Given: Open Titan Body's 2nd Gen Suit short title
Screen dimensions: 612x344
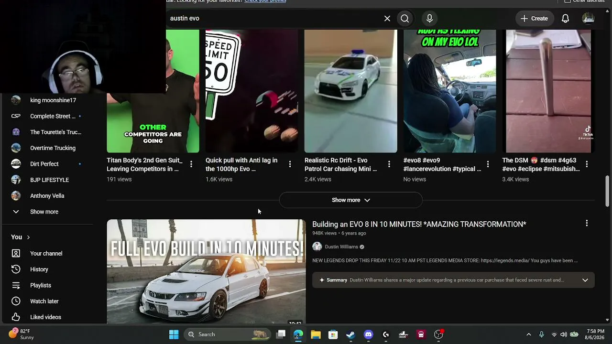Looking at the screenshot, I should pyautogui.click(x=145, y=164).
